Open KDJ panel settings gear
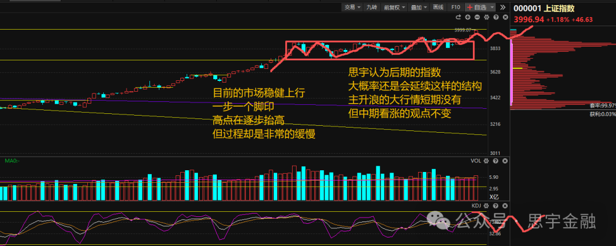The height and width of the screenshot is (246, 616). 486,206
